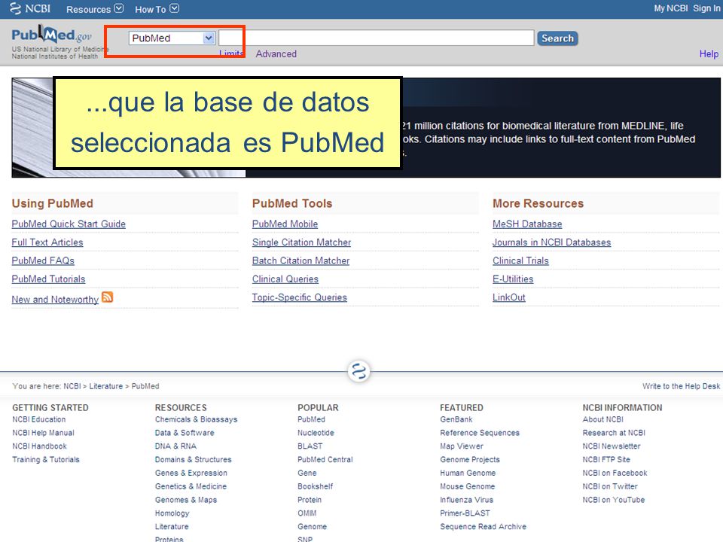The height and width of the screenshot is (542, 723).
Task: Click the Search button
Action: (557, 38)
